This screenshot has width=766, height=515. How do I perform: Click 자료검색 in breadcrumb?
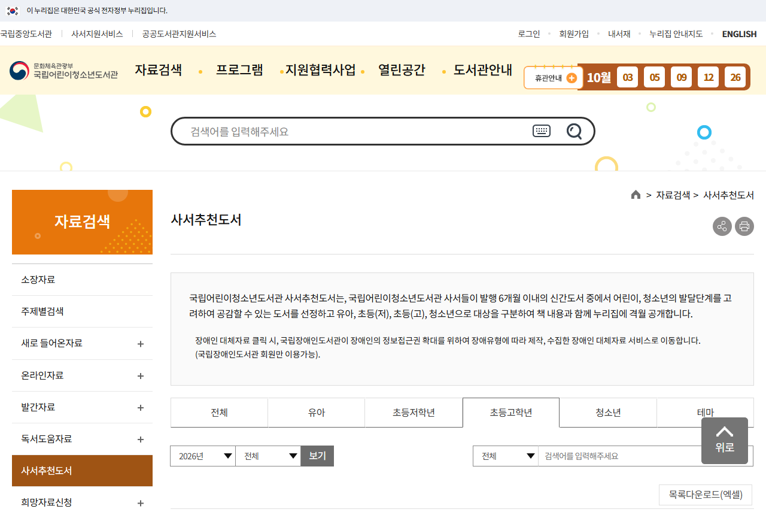(x=673, y=195)
